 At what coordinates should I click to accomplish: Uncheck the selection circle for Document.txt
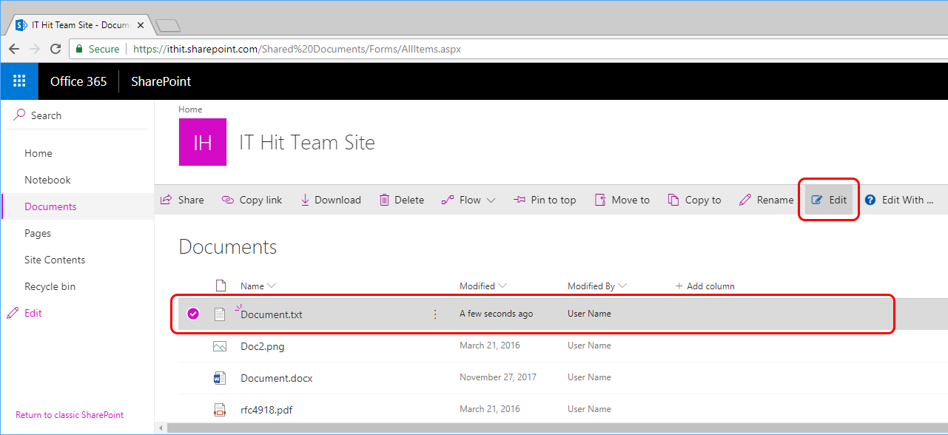[x=193, y=314]
